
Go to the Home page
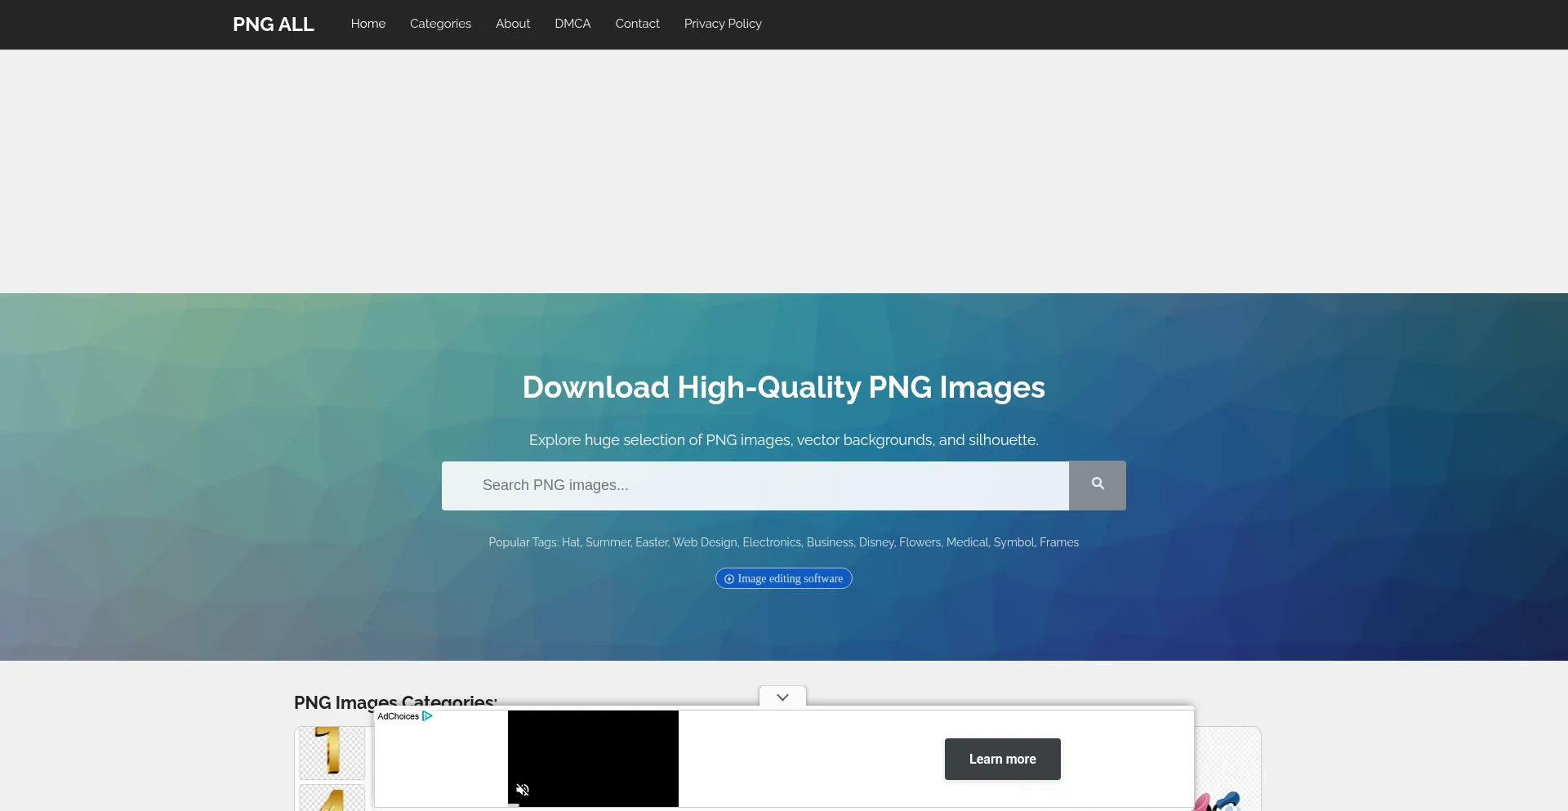tap(367, 24)
